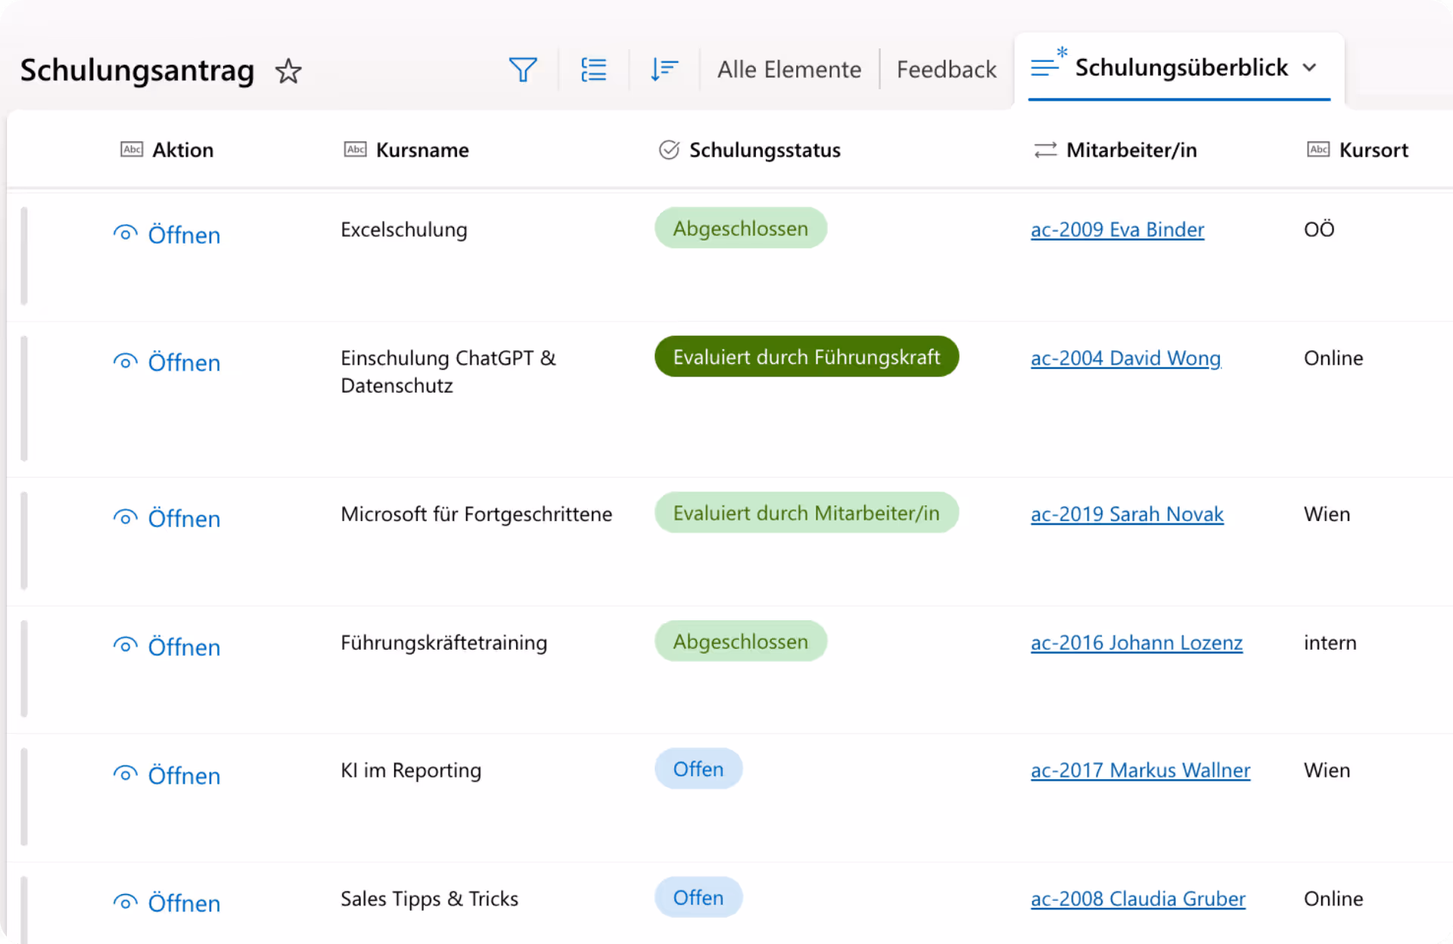Click the eye icon in Excelschulung row
This screenshot has height=944, width=1453.
pos(125,234)
